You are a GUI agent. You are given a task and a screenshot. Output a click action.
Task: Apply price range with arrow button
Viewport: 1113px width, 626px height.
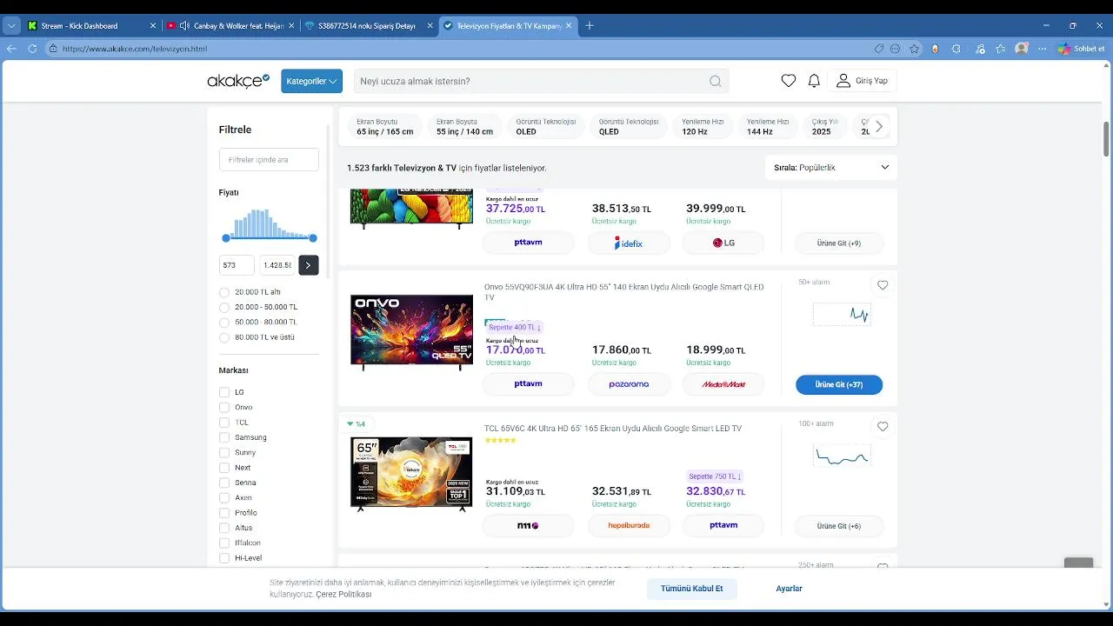click(308, 265)
